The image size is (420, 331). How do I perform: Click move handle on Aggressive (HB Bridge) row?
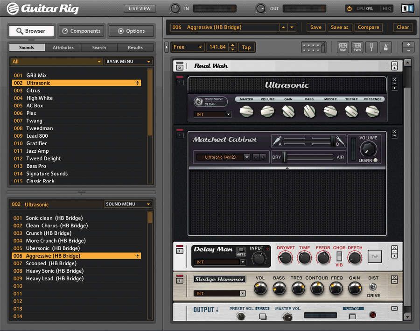(137, 256)
